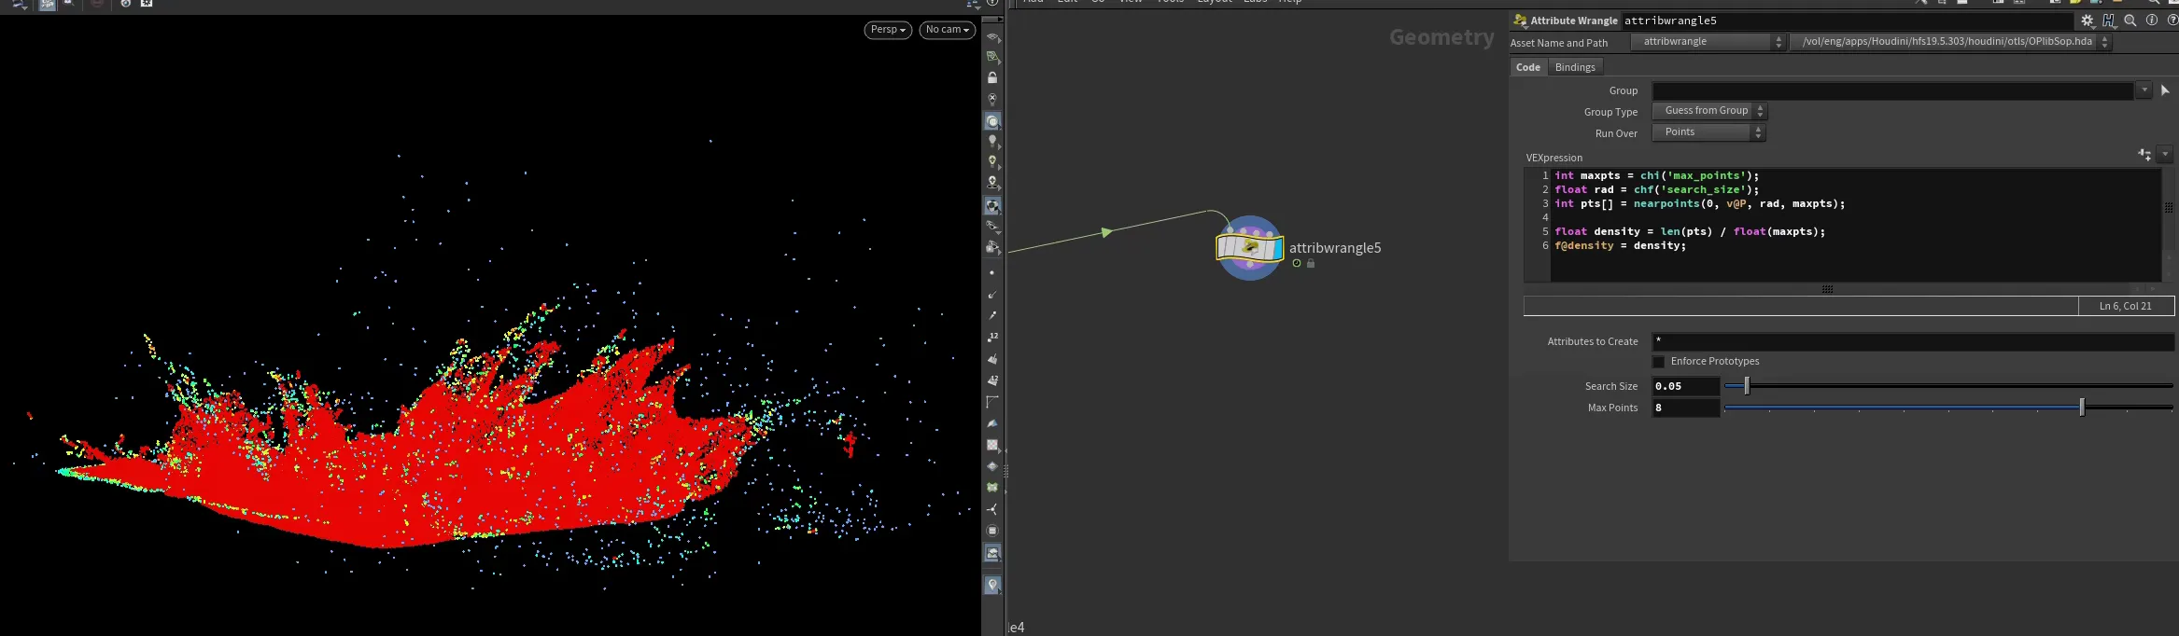2179x636 pixels.
Task: Open the Persp viewport dropdown
Action: point(888,30)
